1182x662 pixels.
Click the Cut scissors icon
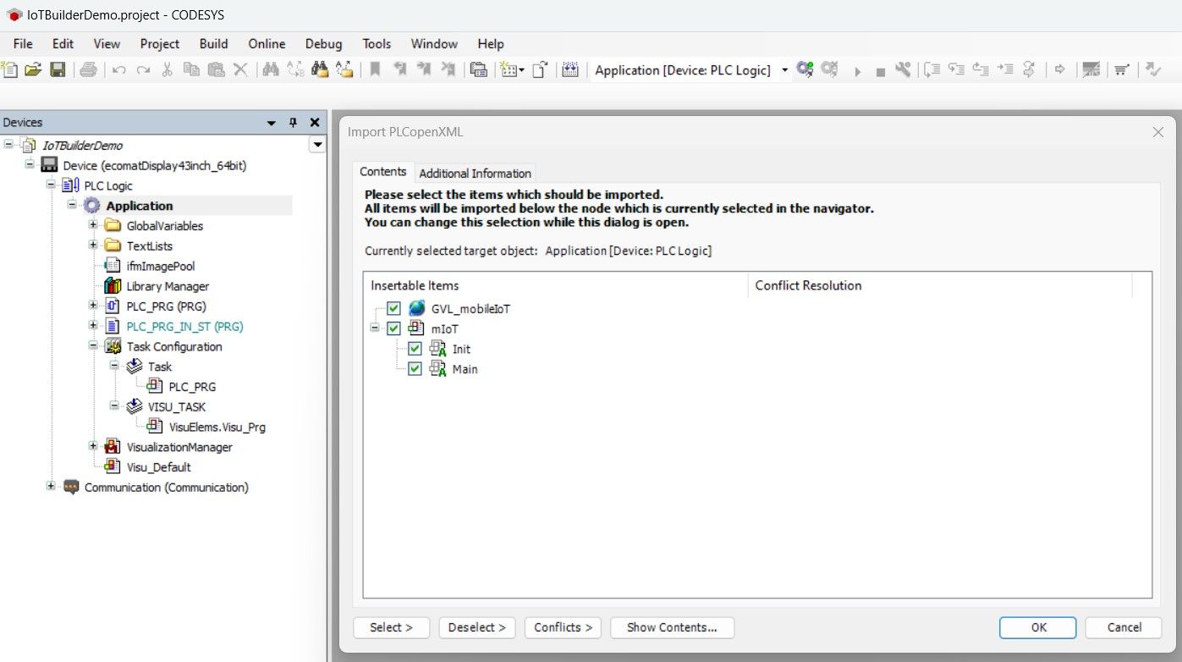point(168,70)
